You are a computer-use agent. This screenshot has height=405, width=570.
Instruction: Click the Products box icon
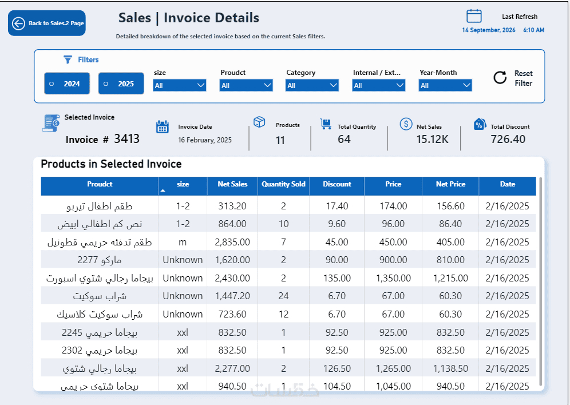click(260, 122)
